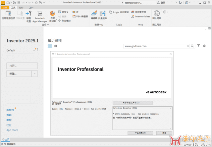Expand the New file icon dropdown arrow
The height and width of the screenshot is (147, 212).
[11, 3]
